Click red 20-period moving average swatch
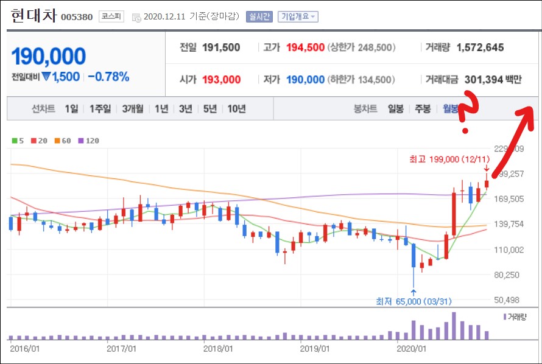The width and height of the screenshot is (542, 364). tap(33, 141)
